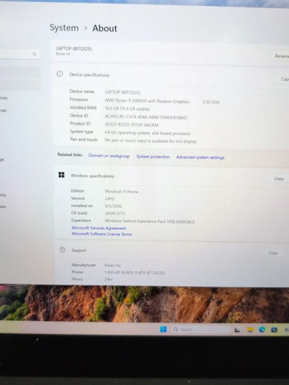This screenshot has height=385, width=289.
Task: Open File Explorer from the taskbar
Action: pos(250,330)
